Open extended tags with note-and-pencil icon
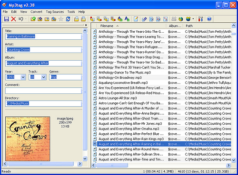This screenshot has height=175, width=238. (x=136, y=19)
